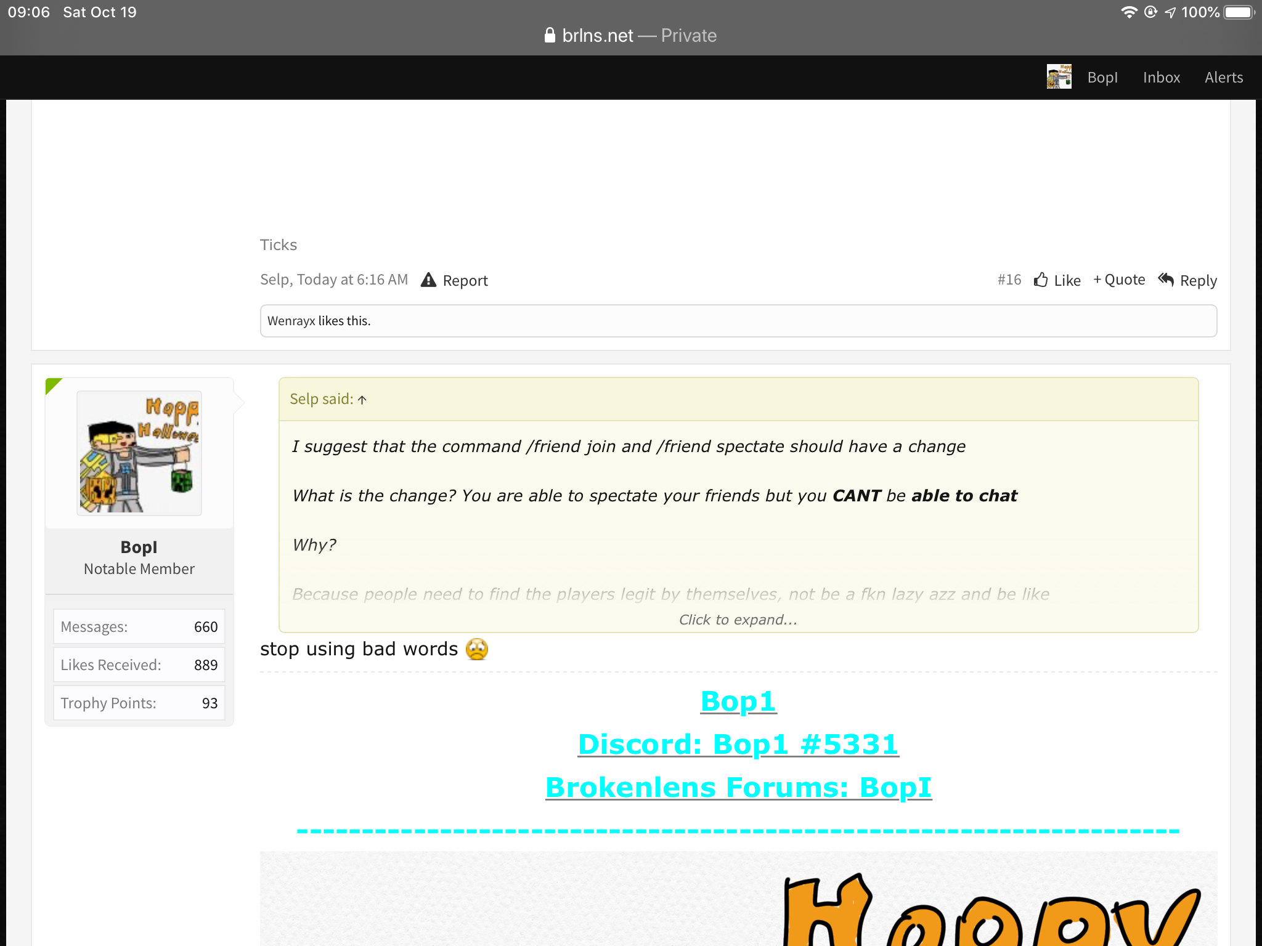Screen dimensions: 1262x946
Task: Click the Reply arrow icon
Action: [x=1166, y=280]
